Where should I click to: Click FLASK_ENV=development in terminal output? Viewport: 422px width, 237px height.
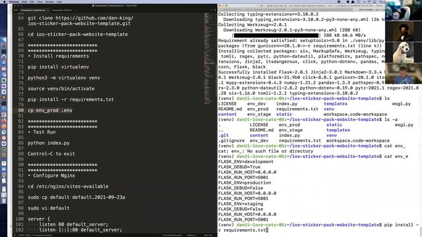(246, 162)
